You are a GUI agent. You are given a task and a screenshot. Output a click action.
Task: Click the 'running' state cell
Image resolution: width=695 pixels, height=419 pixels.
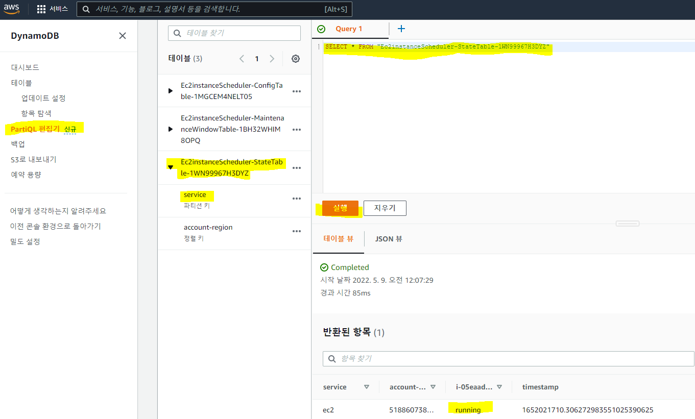[x=468, y=410]
